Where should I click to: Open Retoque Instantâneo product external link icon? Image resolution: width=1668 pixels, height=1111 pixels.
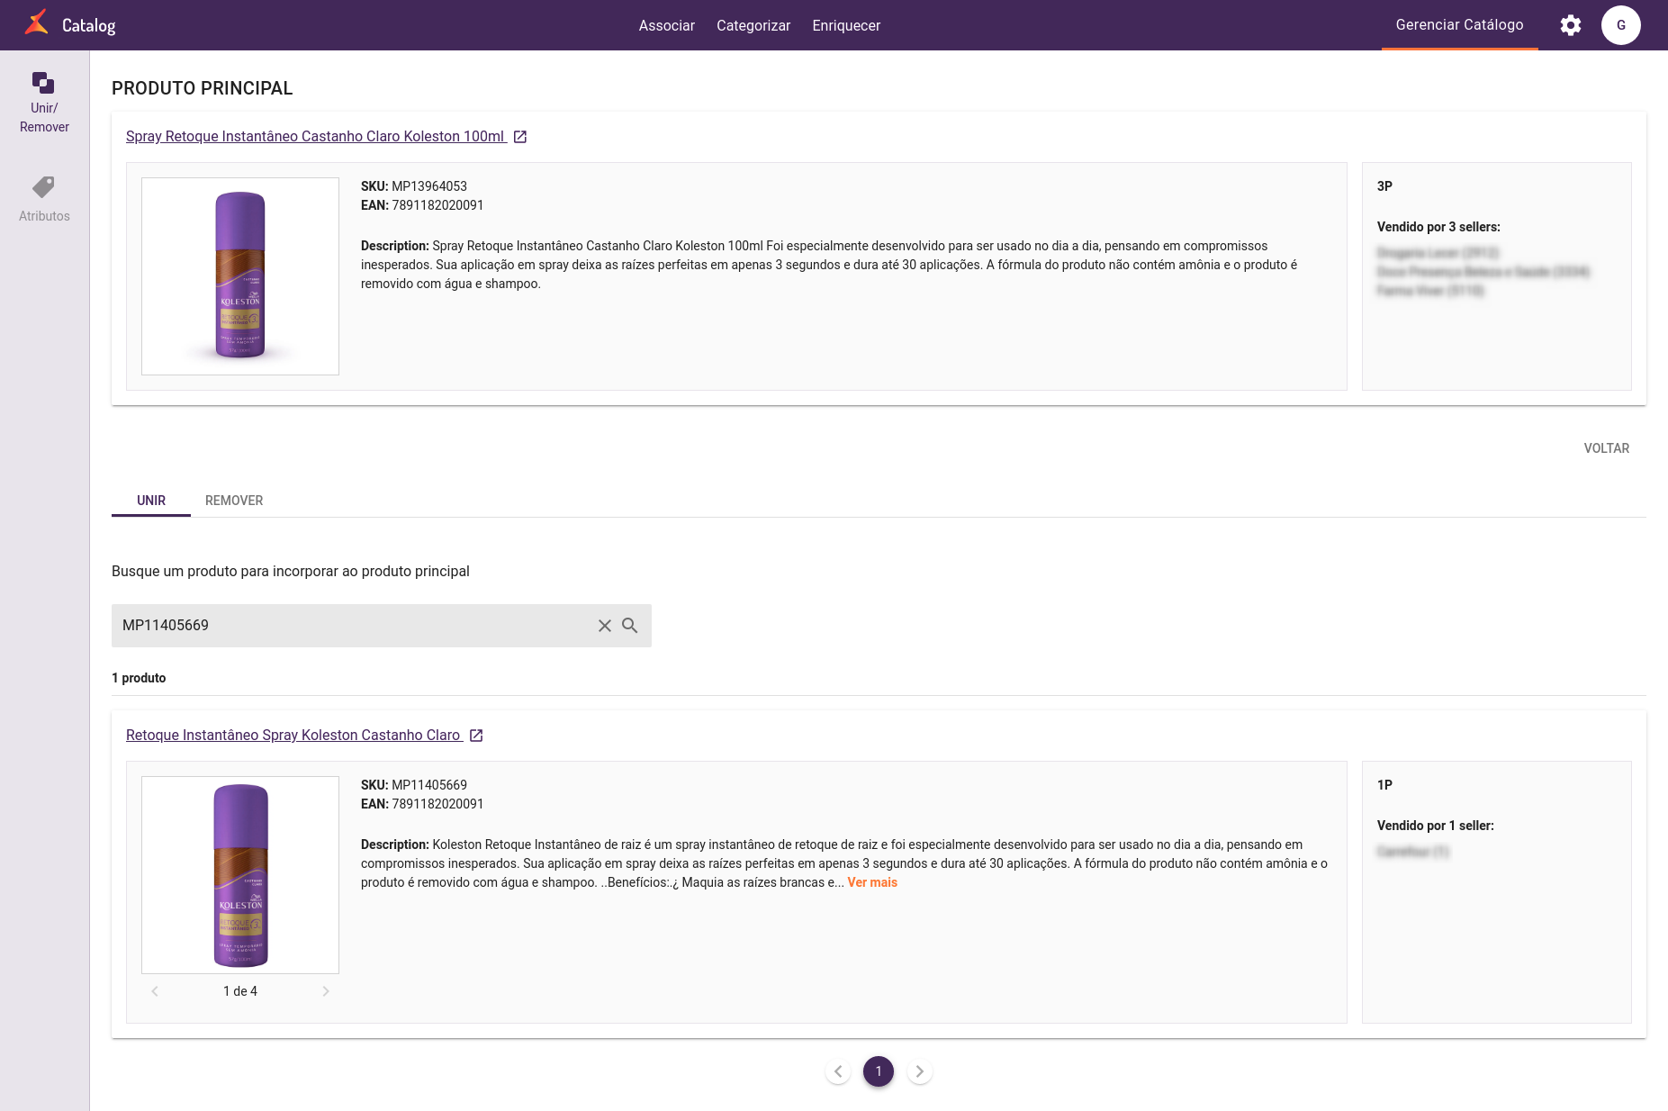tap(477, 736)
